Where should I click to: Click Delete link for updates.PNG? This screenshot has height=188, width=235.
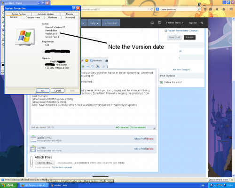tap(150, 139)
